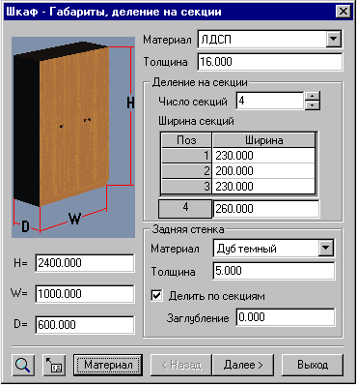Click row position 2 in sections table

186,171
